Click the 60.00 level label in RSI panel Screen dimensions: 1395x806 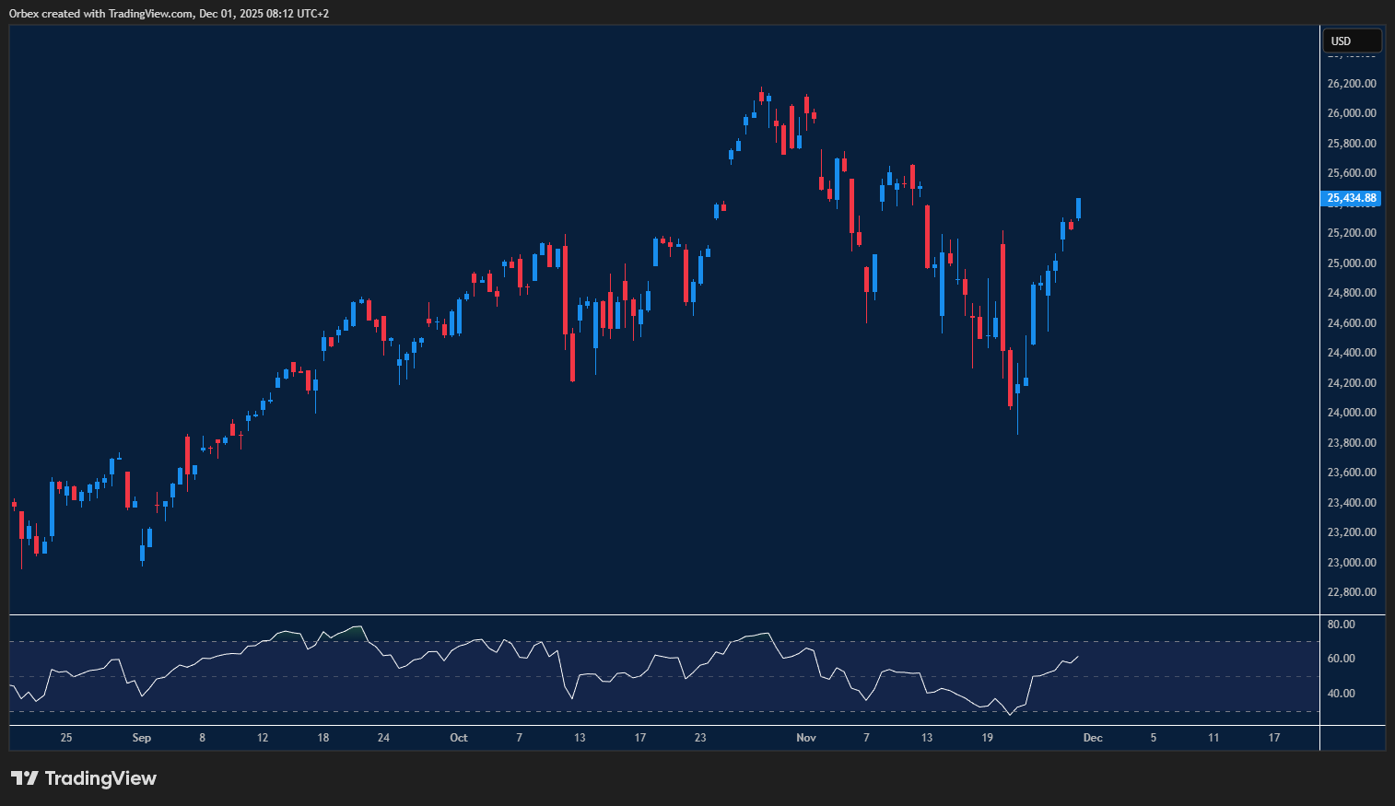[1342, 658]
